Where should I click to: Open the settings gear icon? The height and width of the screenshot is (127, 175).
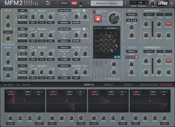tap(172, 3)
